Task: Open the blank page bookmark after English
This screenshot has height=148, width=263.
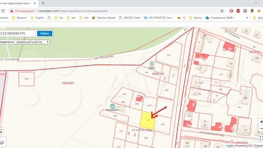Action: pos(49,18)
